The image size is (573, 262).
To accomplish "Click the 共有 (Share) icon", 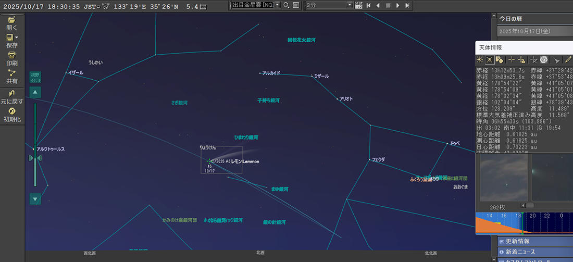I will 11,73.
